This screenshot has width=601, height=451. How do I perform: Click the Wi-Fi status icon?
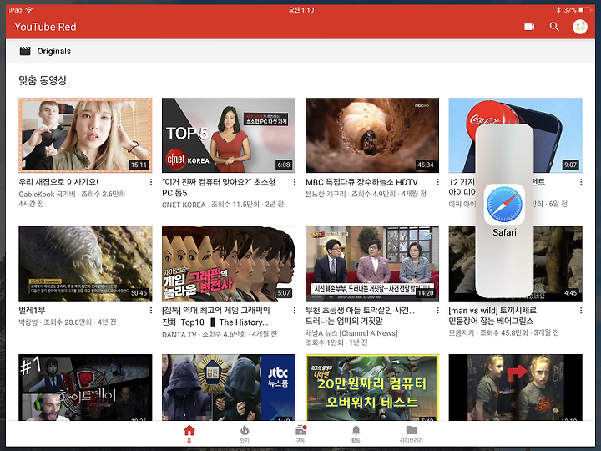click(28, 9)
